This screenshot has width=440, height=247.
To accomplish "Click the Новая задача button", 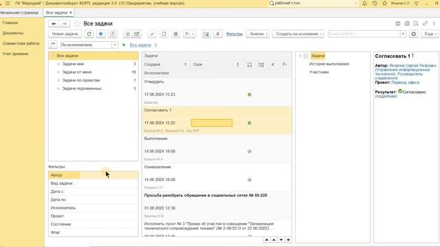I will coord(65,34).
